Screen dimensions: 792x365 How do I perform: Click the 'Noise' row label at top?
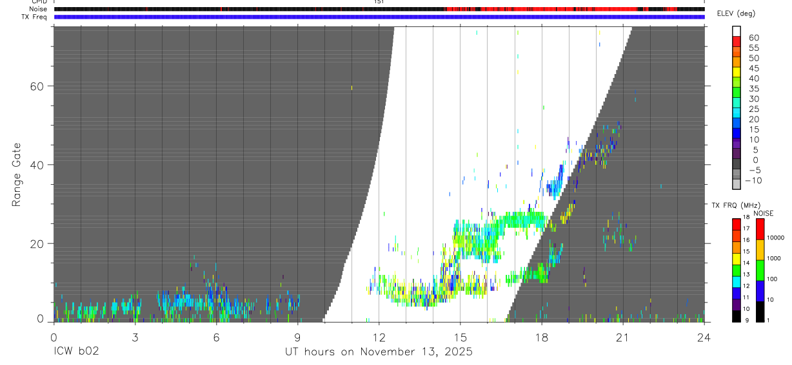point(39,9)
